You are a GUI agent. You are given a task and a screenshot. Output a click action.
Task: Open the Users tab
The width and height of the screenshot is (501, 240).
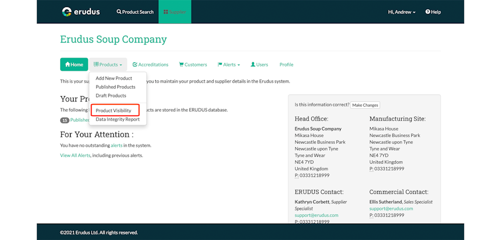coord(259,65)
